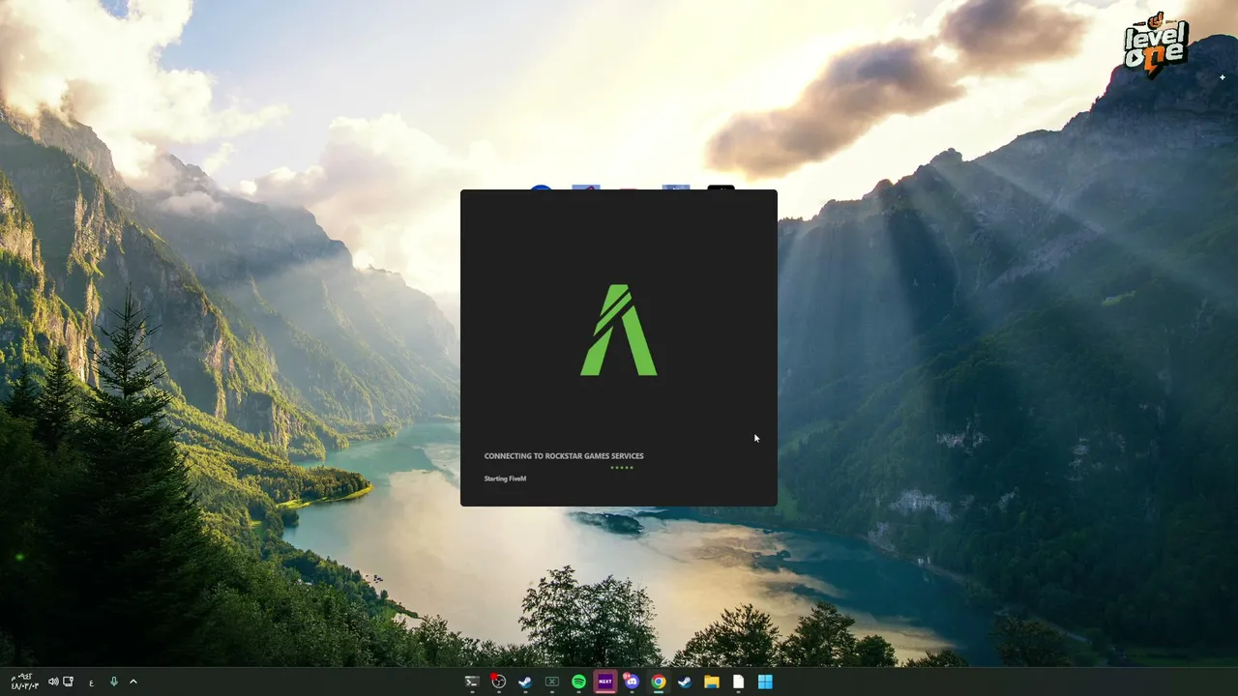This screenshot has width=1238, height=696.
Task: Click the microphone icon in system tray
Action: pos(113,681)
